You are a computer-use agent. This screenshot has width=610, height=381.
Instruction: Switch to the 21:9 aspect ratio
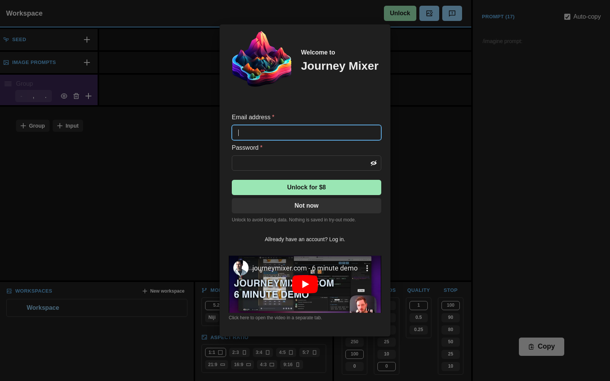click(217, 365)
